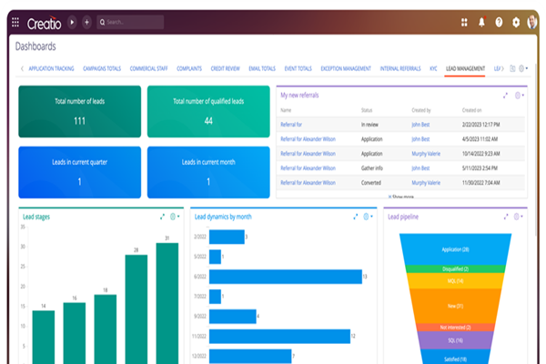Open Lead stages settings dropdown
546x364 pixels.
click(x=175, y=217)
